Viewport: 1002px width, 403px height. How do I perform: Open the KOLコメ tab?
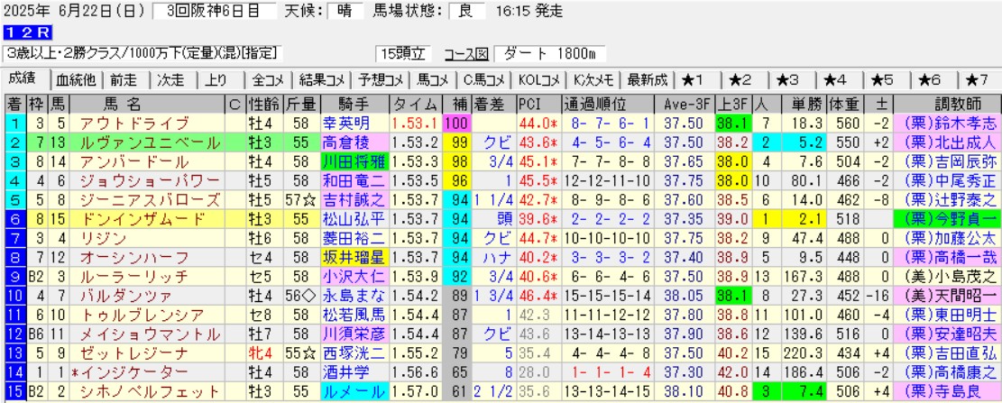pos(540,78)
